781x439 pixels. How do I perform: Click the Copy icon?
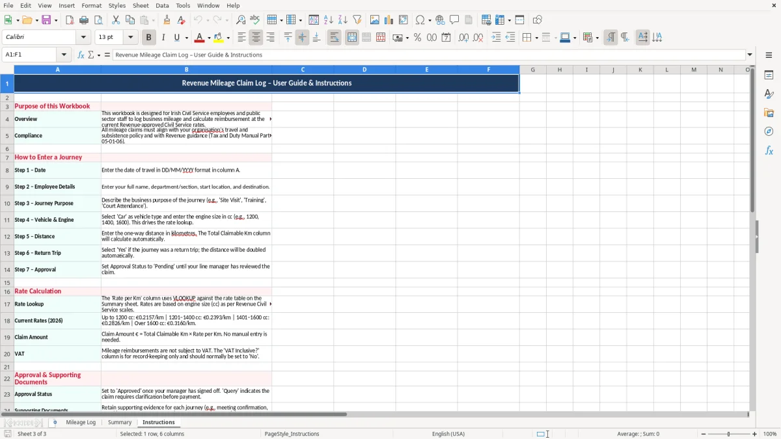click(x=130, y=20)
